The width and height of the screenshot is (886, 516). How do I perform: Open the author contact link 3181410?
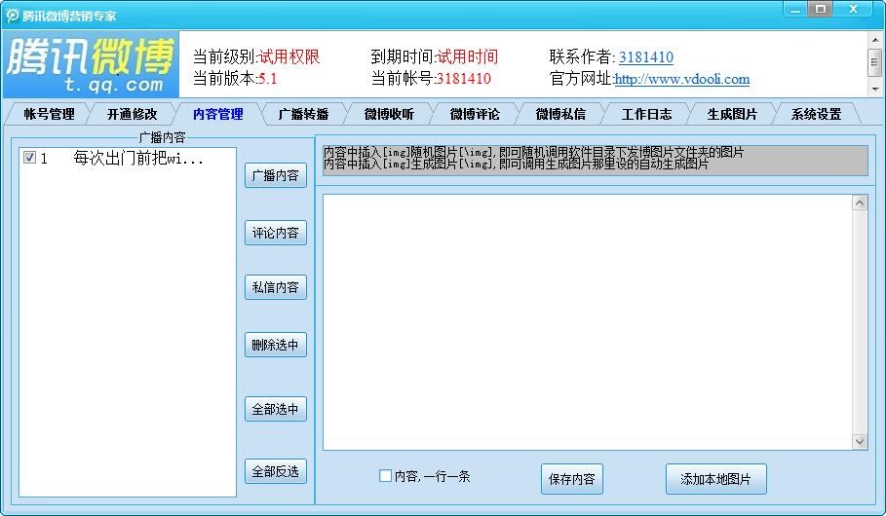point(646,57)
